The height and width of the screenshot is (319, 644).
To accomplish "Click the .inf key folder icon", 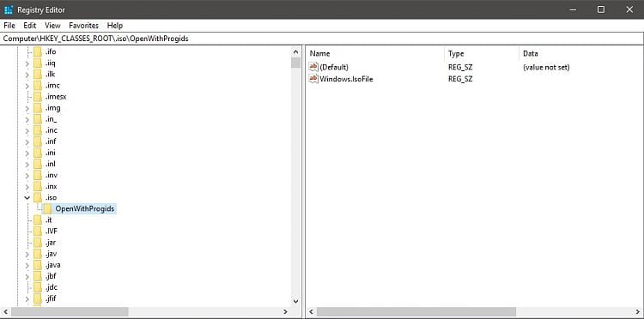I will pos(38,141).
